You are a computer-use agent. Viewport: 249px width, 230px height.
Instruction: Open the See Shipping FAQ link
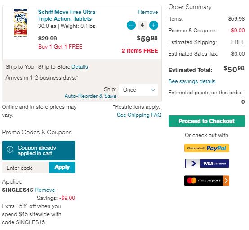coord(139,115)
